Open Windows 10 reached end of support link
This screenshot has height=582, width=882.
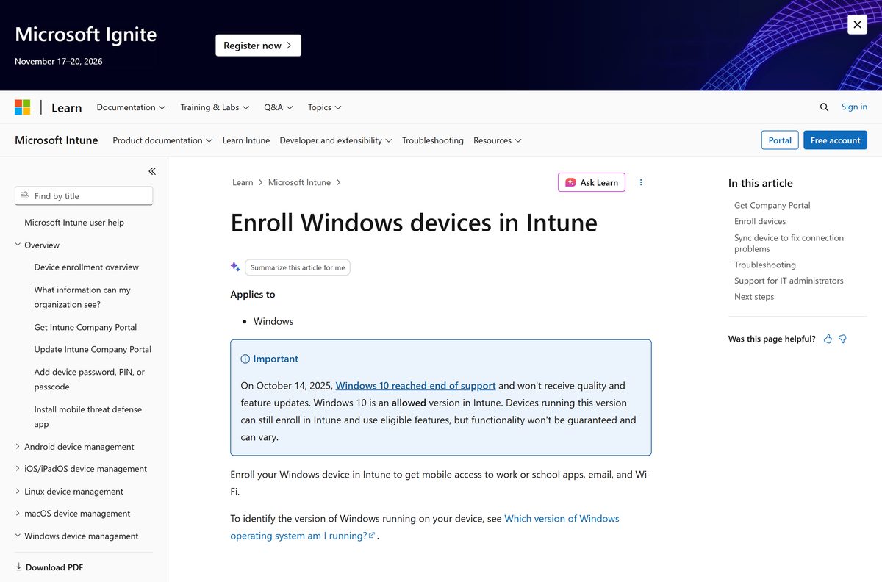click(x=415, y=386)
